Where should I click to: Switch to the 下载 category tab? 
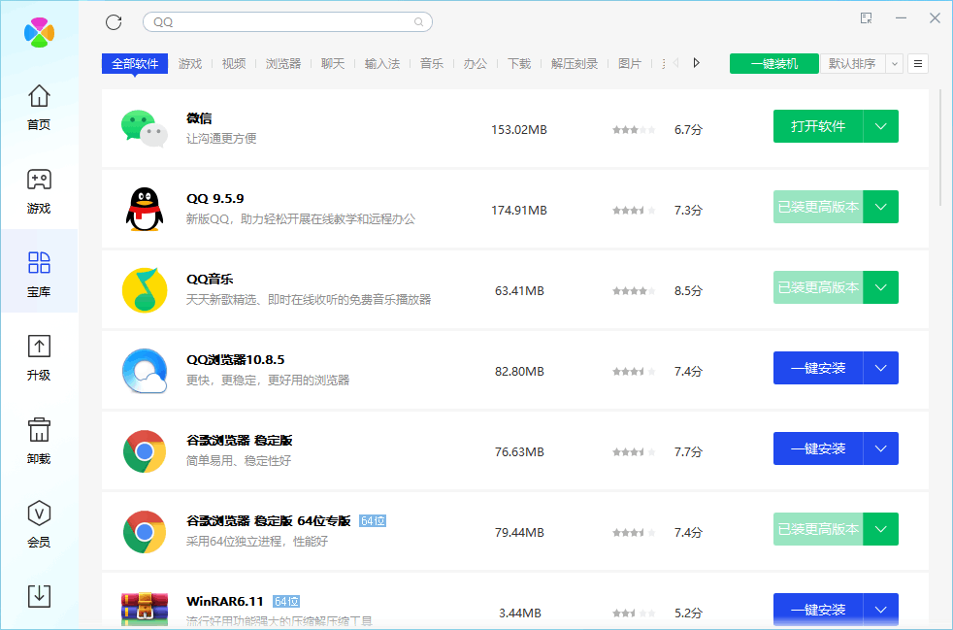click(x=519, y=63)
